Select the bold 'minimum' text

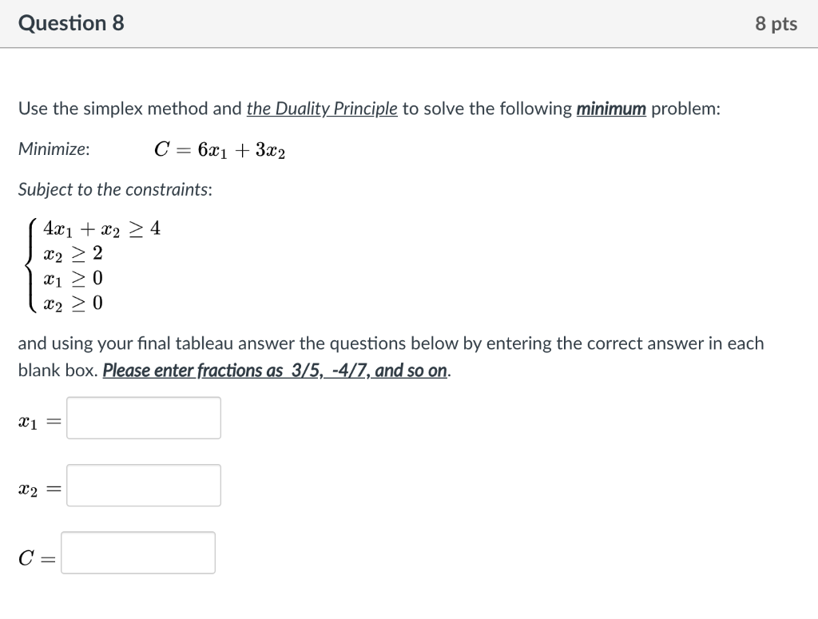point(612,109)
